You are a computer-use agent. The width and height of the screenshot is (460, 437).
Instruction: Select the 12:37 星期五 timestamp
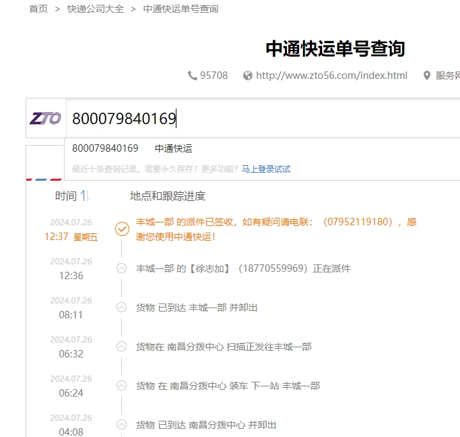pyautogui.click(x=71, y=237)
